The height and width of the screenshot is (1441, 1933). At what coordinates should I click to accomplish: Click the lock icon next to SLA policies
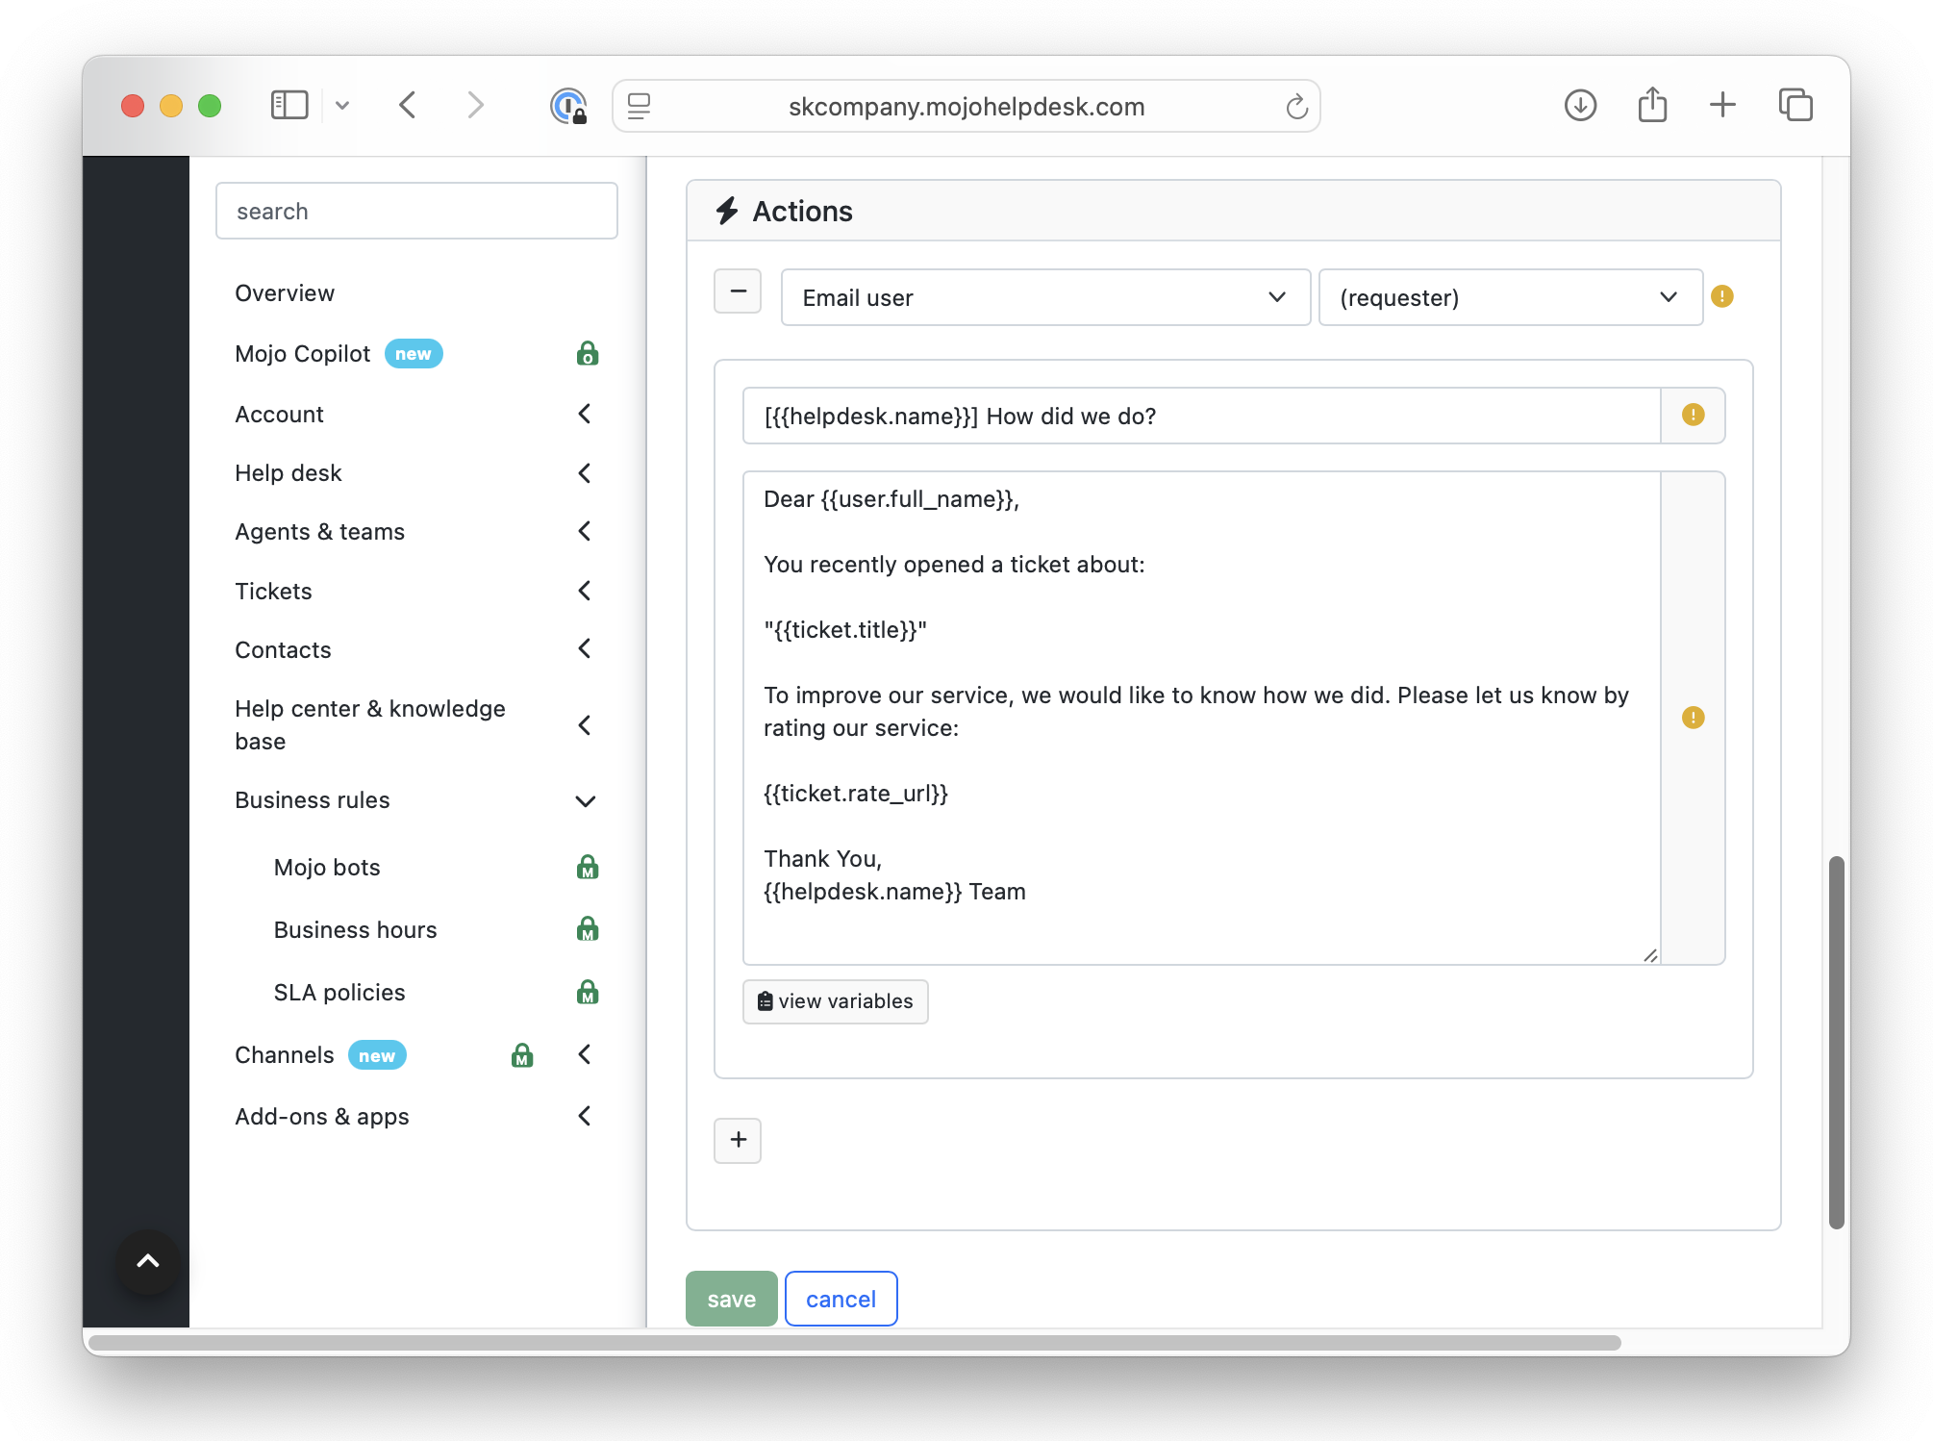(x=587, y=992)
